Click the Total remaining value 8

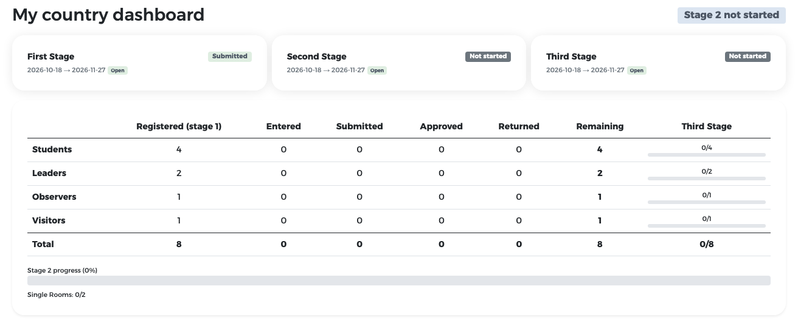click(x=600, y=244)
